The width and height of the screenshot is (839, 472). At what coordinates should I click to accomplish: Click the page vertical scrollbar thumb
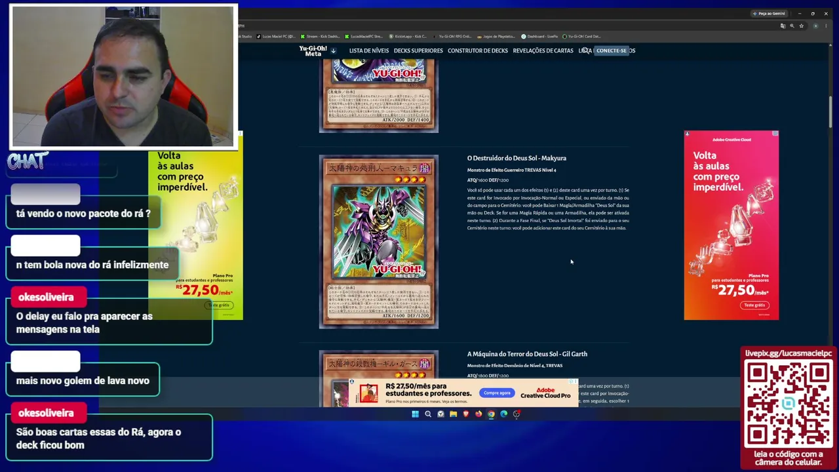[x=830, y=111]
